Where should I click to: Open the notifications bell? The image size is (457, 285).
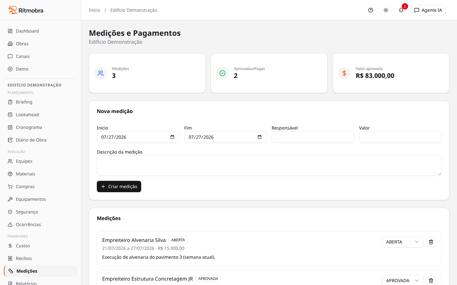pyautogui.click(x=401, y=10)
